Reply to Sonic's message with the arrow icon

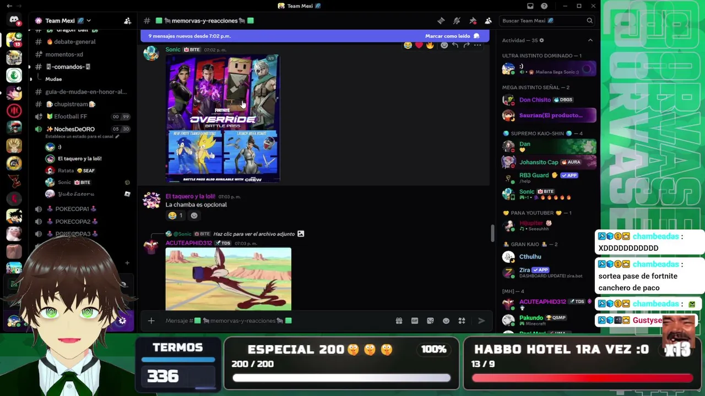(x=455, y=45)
